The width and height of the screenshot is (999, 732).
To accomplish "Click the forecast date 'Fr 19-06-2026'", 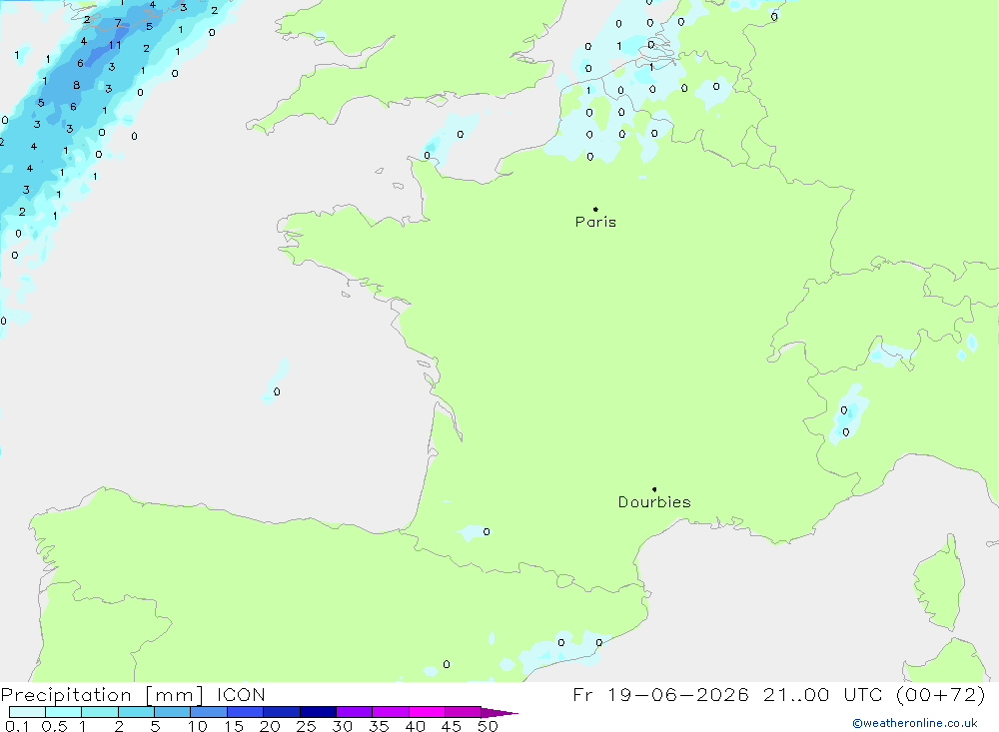I will click(x=660, y=694).
